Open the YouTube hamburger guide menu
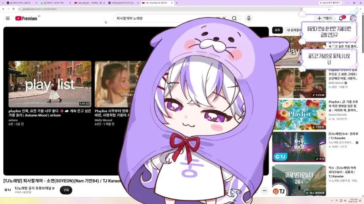364x204 pixels. click(8, 18)
